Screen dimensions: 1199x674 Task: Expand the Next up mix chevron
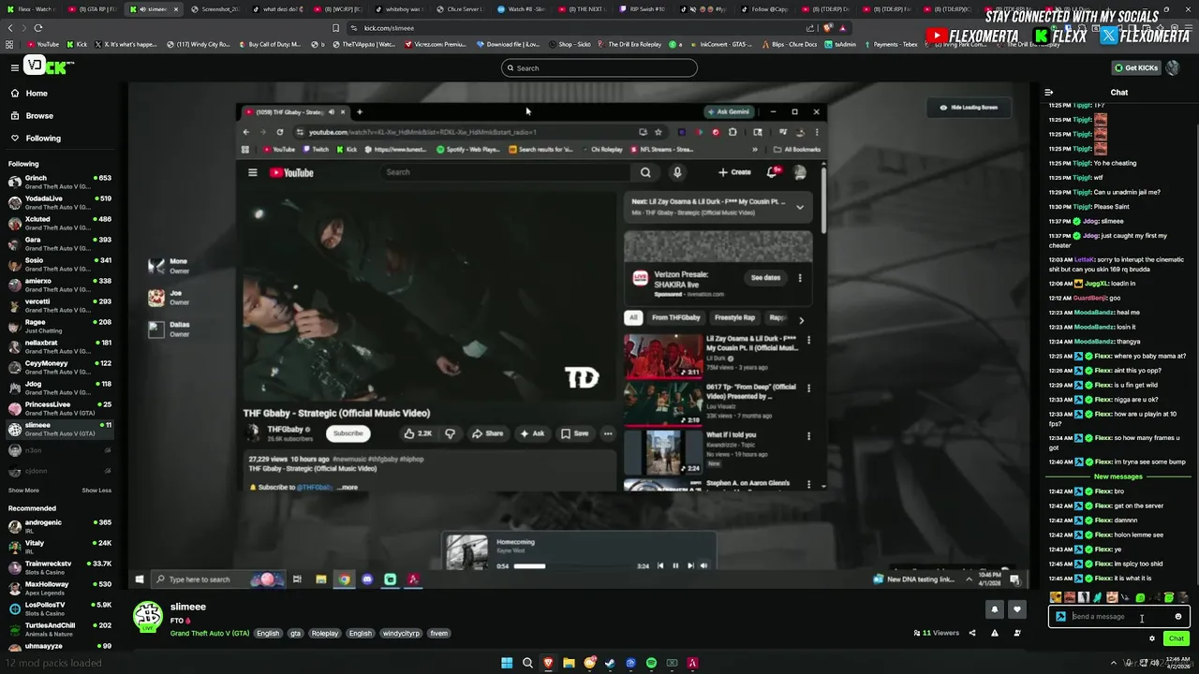coord(799,207)
